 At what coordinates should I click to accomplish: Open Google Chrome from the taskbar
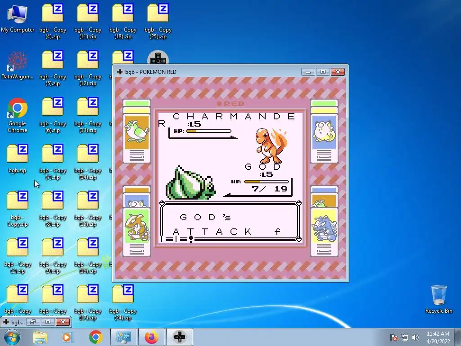click(95, 337)
